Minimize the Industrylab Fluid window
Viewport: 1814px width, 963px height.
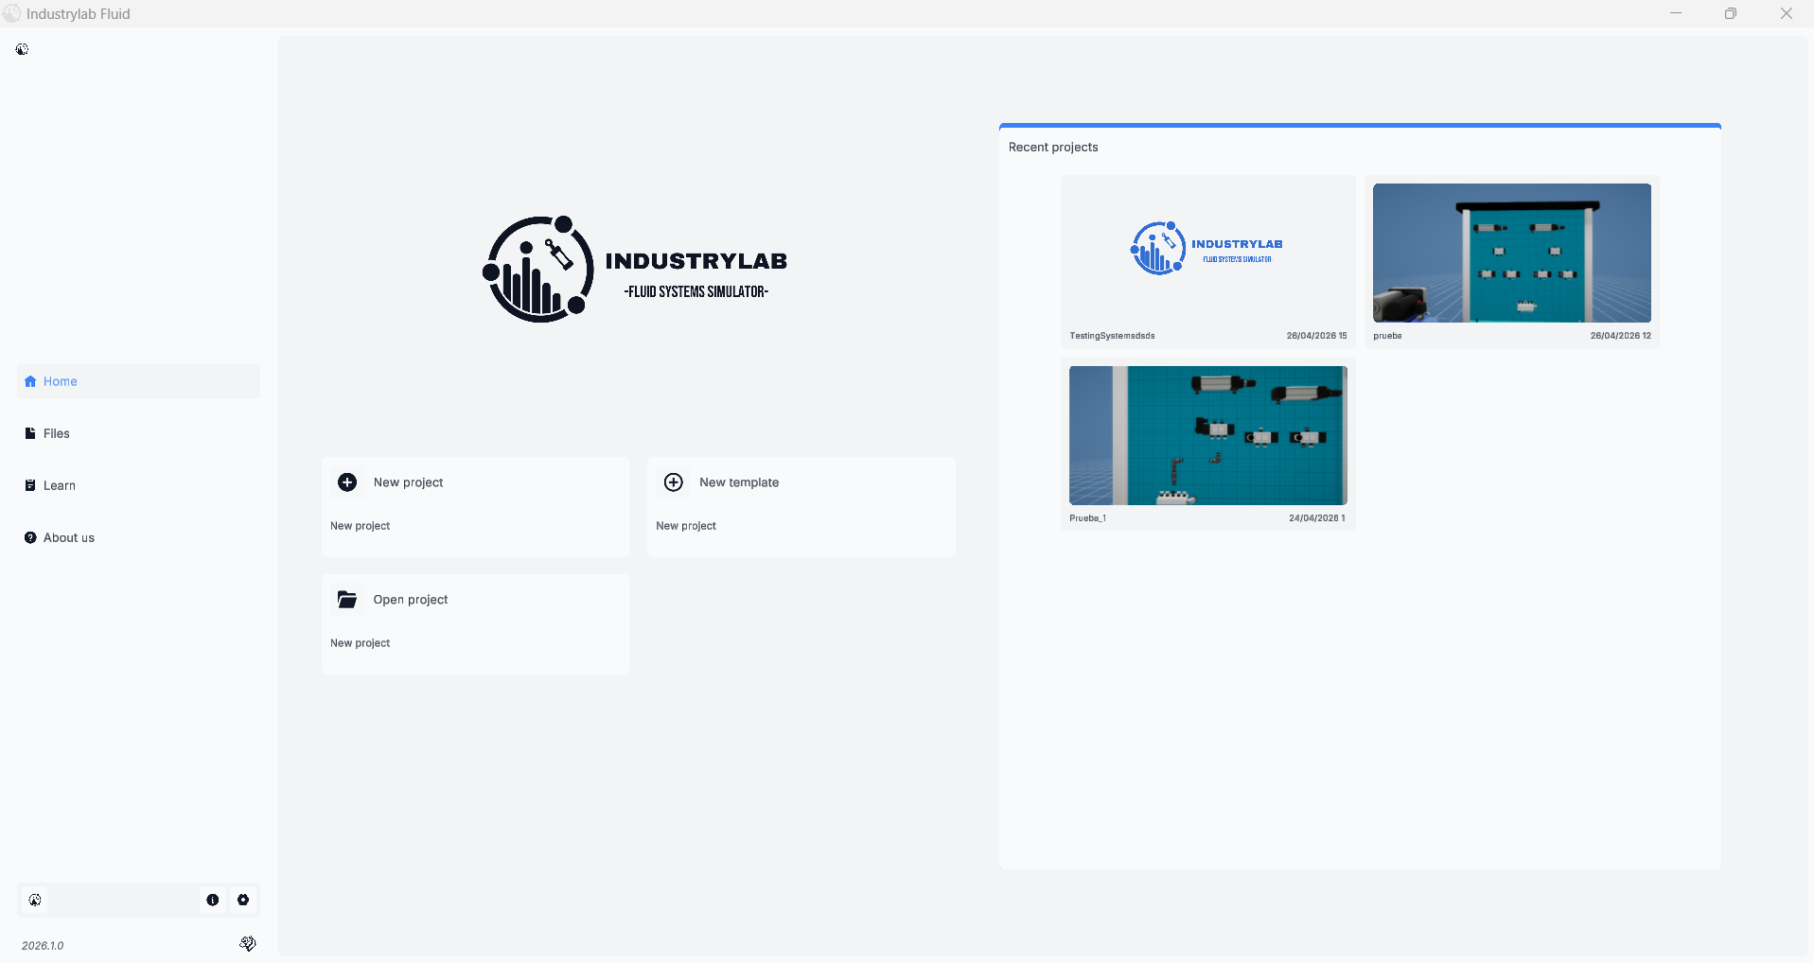tap(1676, 13)
